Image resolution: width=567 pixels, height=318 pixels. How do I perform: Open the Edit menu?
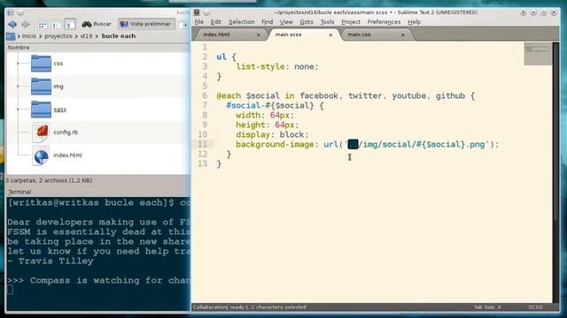(216, 22)
